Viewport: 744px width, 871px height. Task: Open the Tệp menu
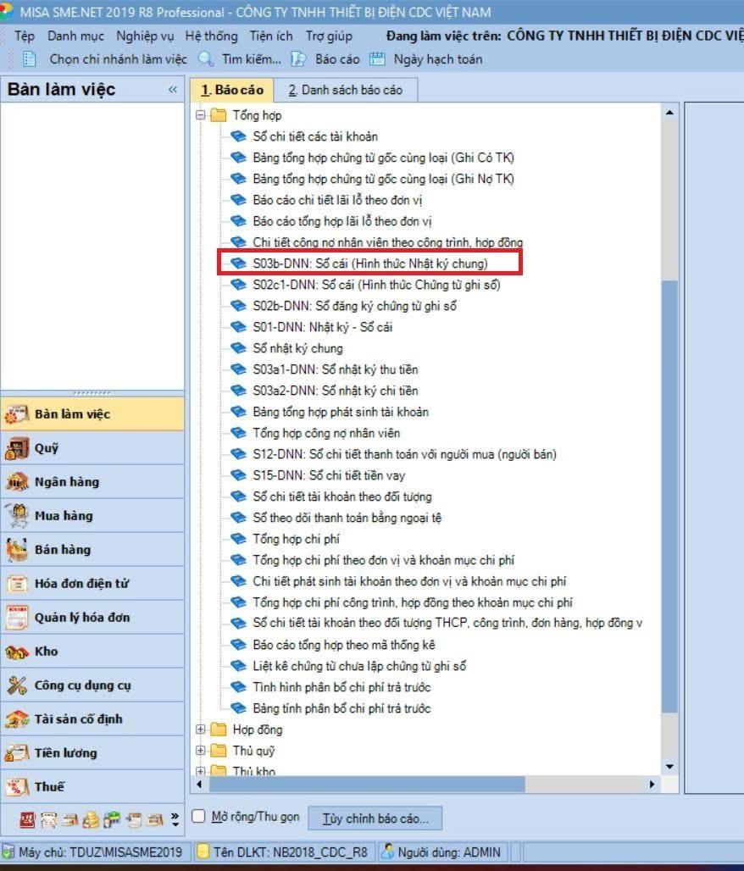coord(25,36)
